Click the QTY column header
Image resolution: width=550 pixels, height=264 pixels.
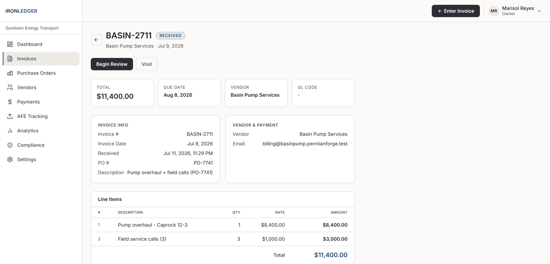(236, 213)
